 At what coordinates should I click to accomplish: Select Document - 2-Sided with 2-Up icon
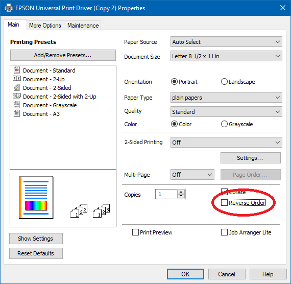coord(17,96)
